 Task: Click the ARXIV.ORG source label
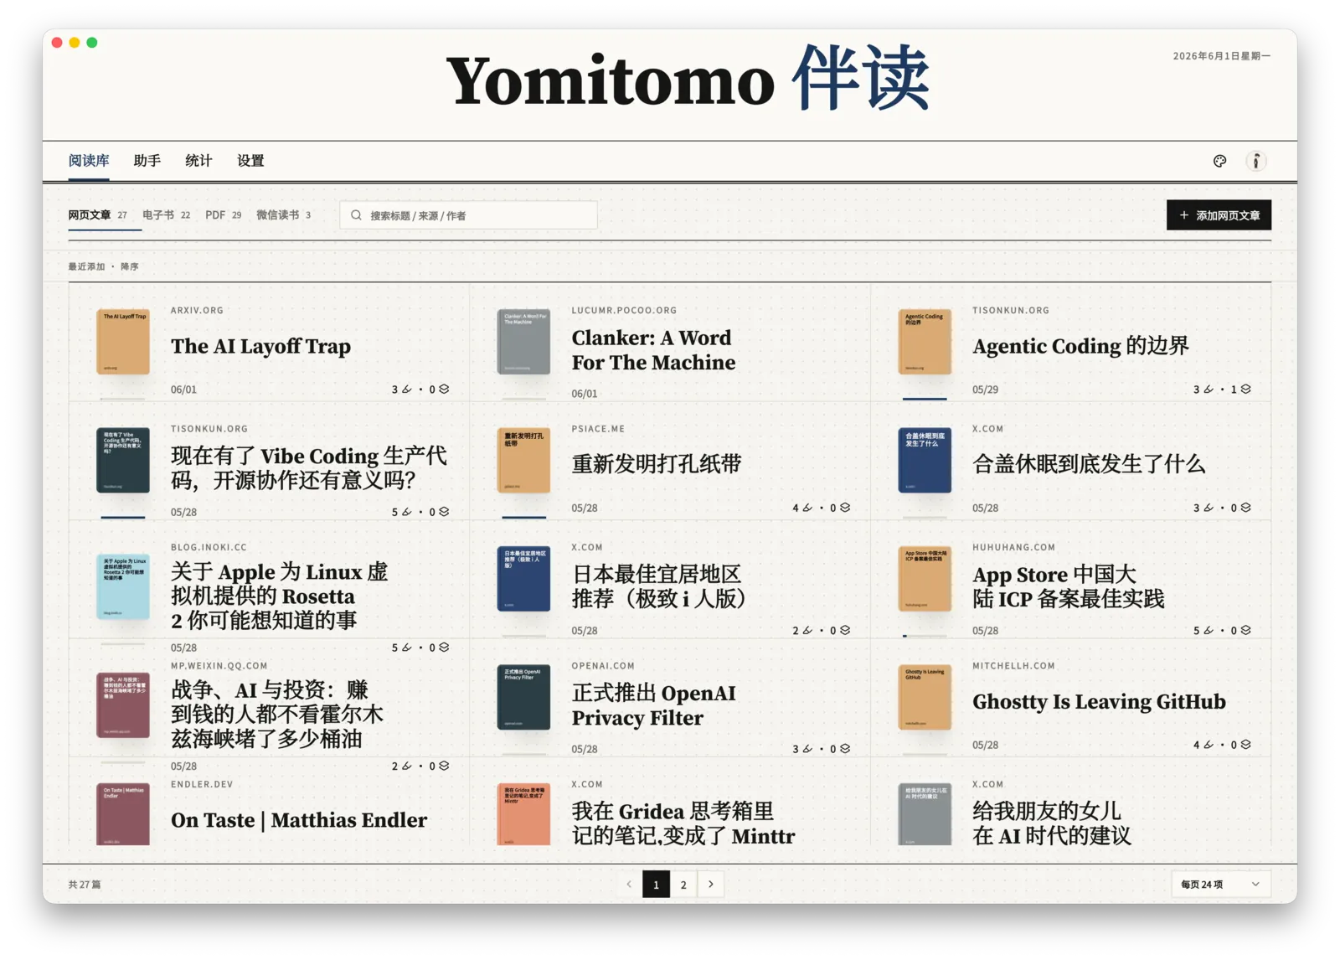pyautogui.click(x=197, y=310)
